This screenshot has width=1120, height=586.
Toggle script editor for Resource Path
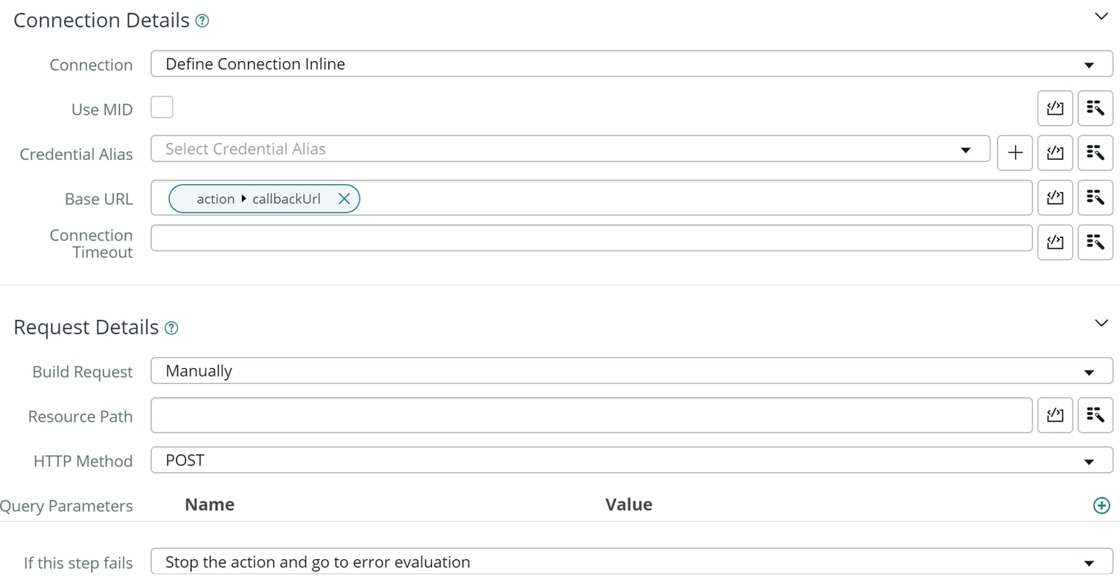(1054, 415)
